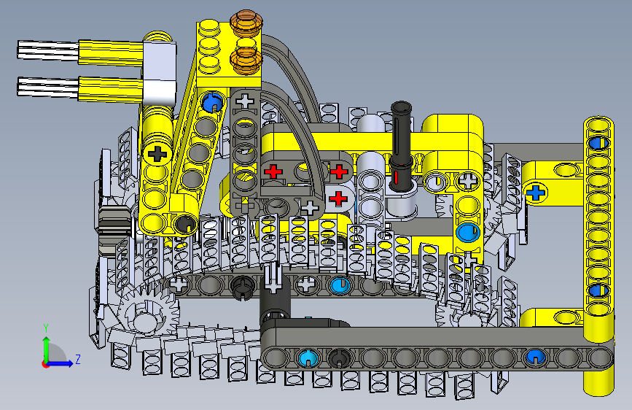This screenshot has height=410, width=632.
Task: Select the blue cross axle on the right yellow connector
Action: tap(535, 193)
